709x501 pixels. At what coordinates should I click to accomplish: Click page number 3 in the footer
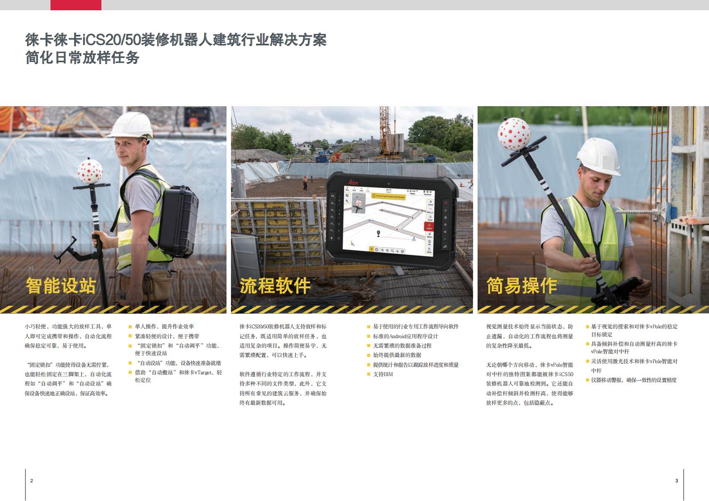click(x=677, y=481)
